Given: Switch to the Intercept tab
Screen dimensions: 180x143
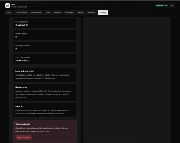Looking at the screenshot, I should click(x=69, y=13).
